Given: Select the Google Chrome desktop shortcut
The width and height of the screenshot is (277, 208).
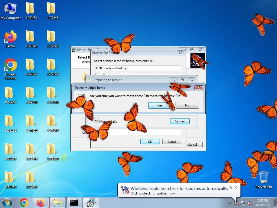Looking at the screenshot, I should pos(11,69).
